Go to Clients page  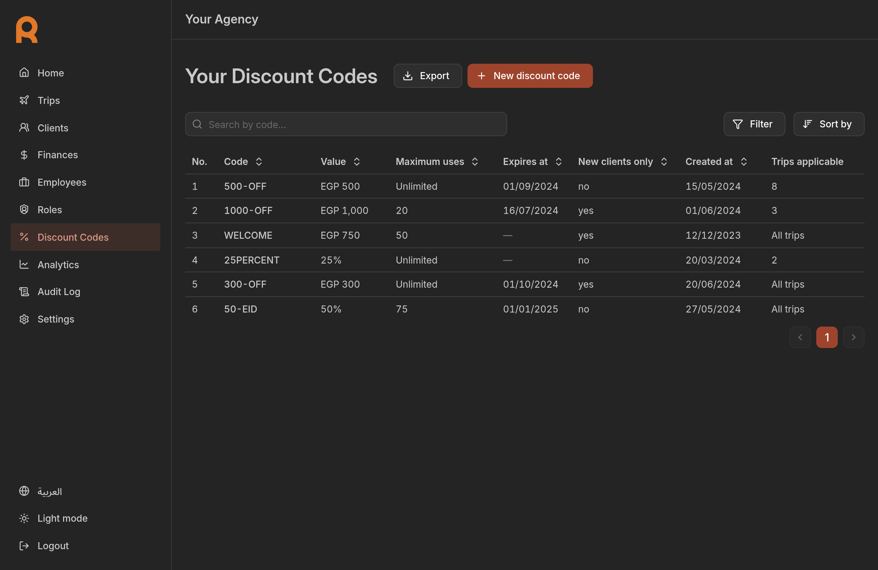pyautogui.click(x=52, y=128)
